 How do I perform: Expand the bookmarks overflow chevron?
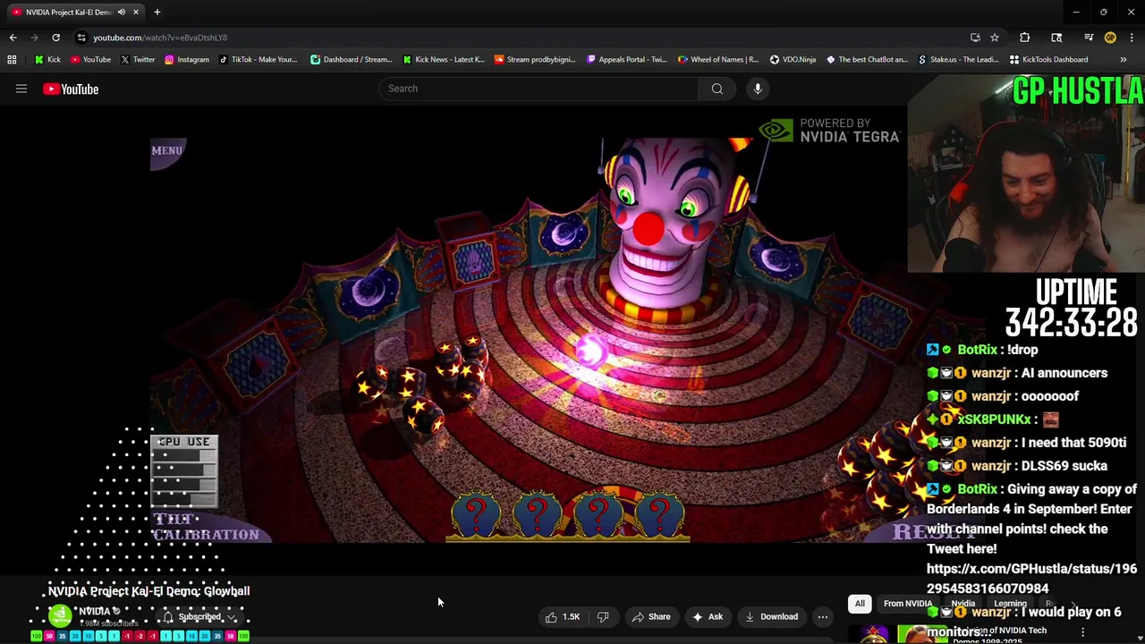(1123, 60)
